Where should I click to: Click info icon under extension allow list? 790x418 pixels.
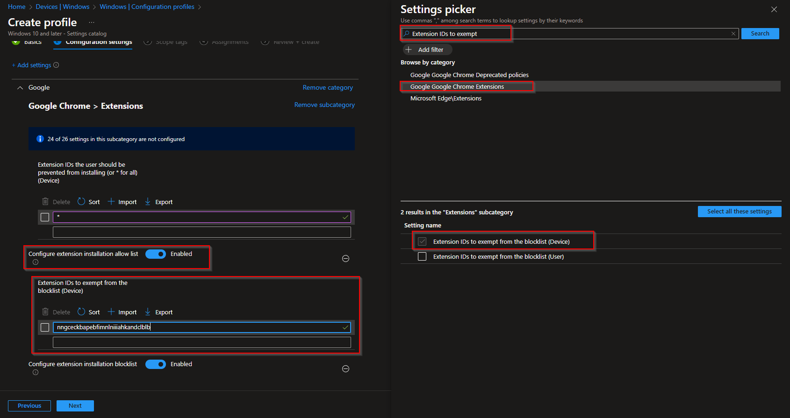(36, 262)
